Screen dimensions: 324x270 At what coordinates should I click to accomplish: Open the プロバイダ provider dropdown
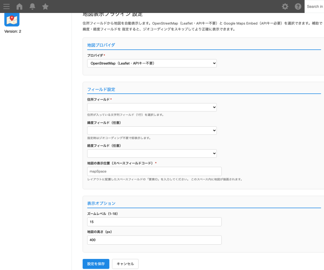tap(152, 63)
